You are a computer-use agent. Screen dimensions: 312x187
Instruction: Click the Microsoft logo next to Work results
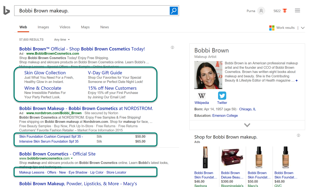pos(272,28)
